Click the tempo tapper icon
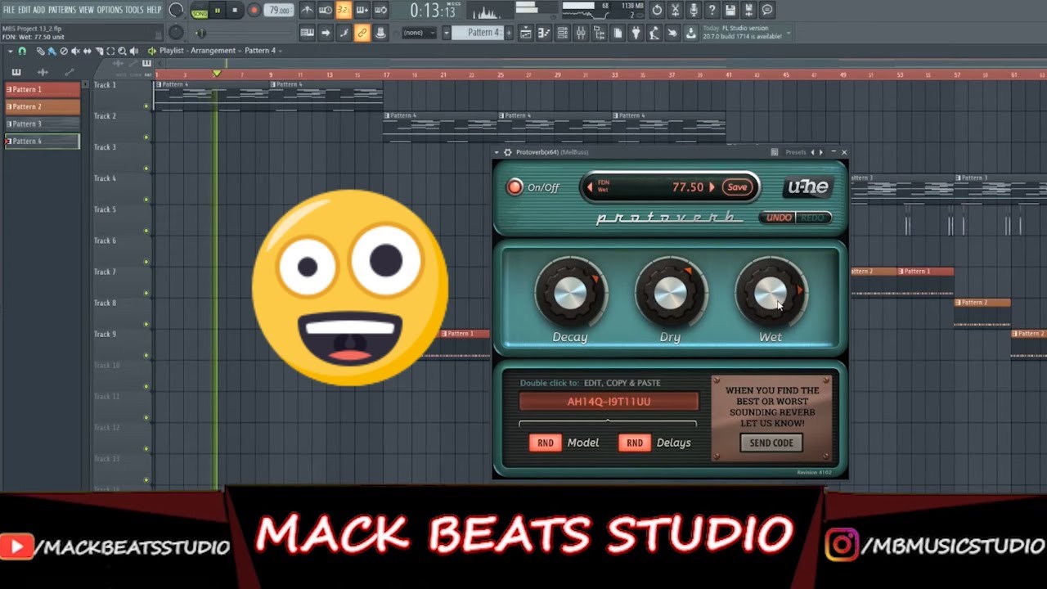The width and height of the screenshot is (1047, 589). (x=654, y=33)
